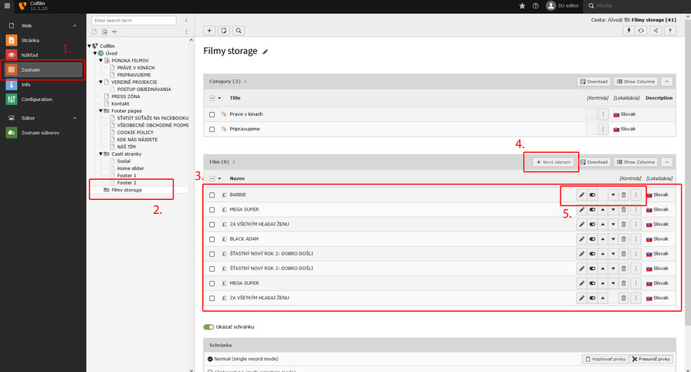The width and height of the screenshot is (691, 372).
Task: Collapse the page tree panel arrow
Action: pyautogui.click(x=186, y=20)
